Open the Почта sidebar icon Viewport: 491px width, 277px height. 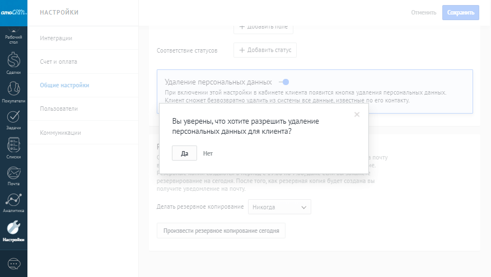point(13,176)
